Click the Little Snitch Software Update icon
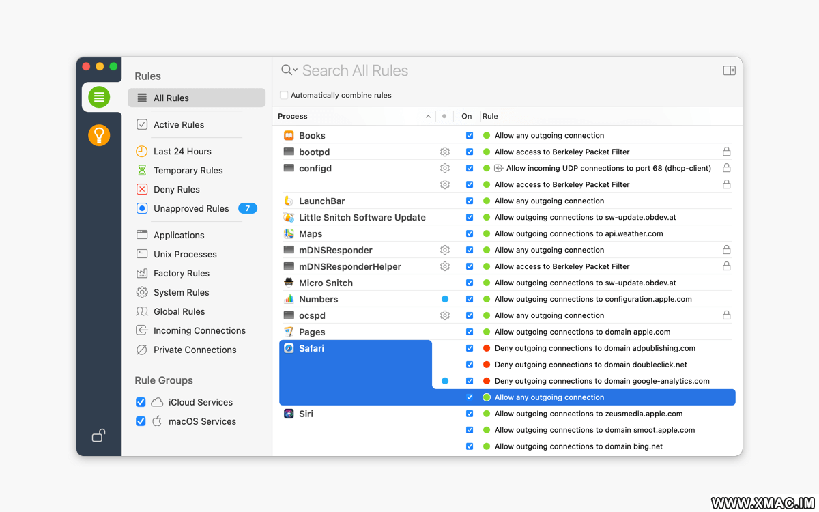 [289, 217]
